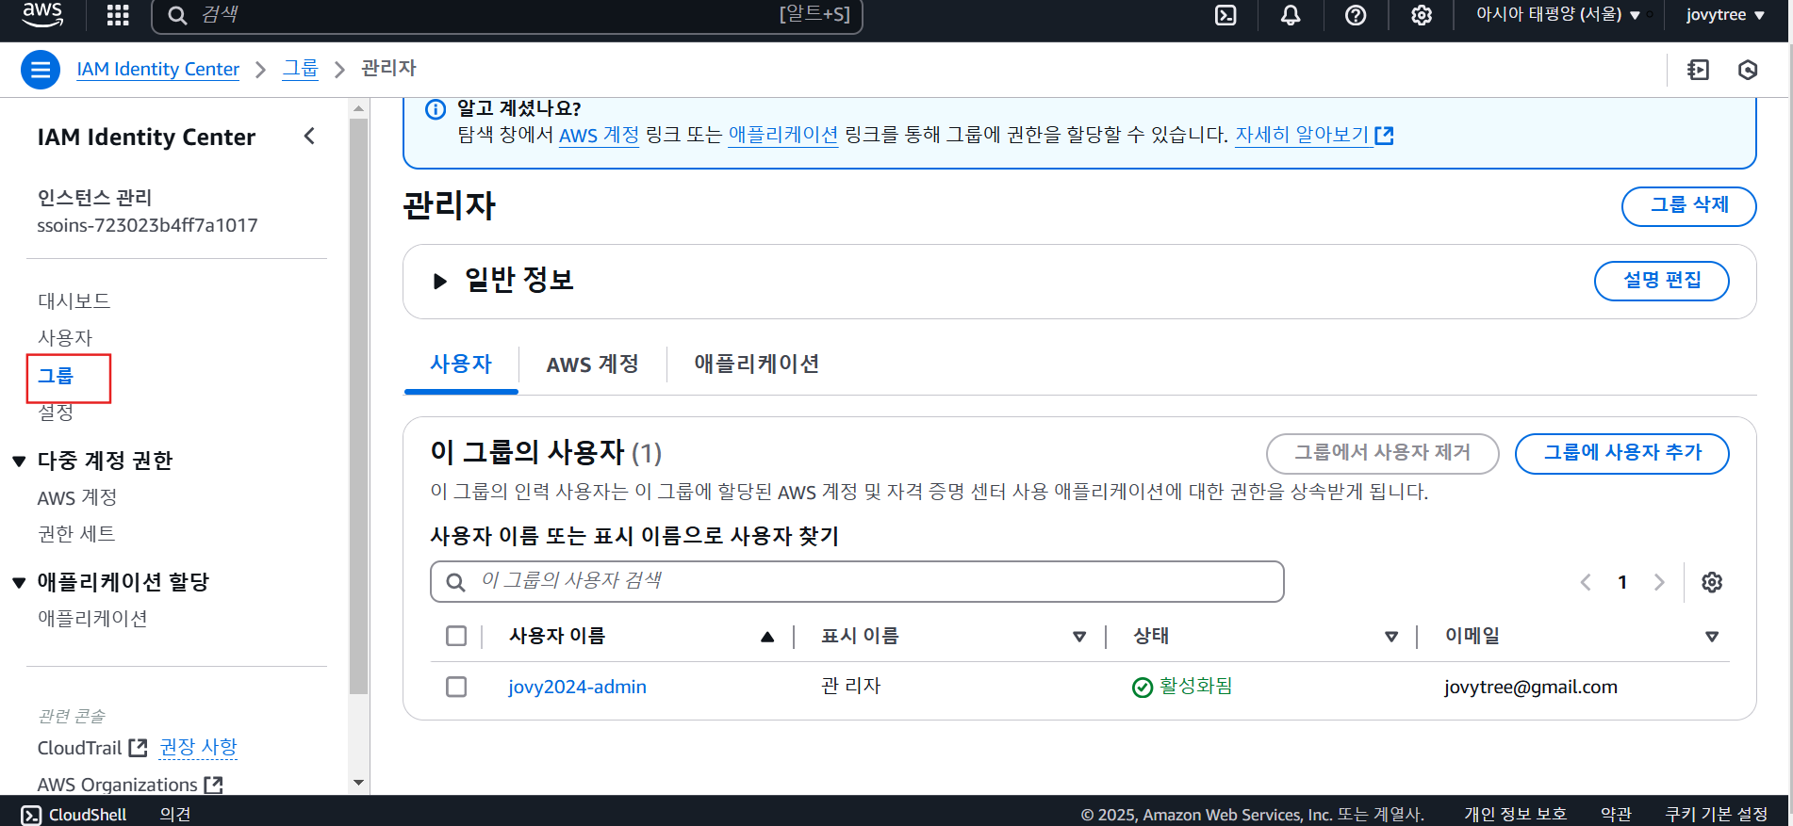Open the notifications bell
The width and height of the screenshot is (1793, 826).
pyautogui.click(x=1291, y=15)
